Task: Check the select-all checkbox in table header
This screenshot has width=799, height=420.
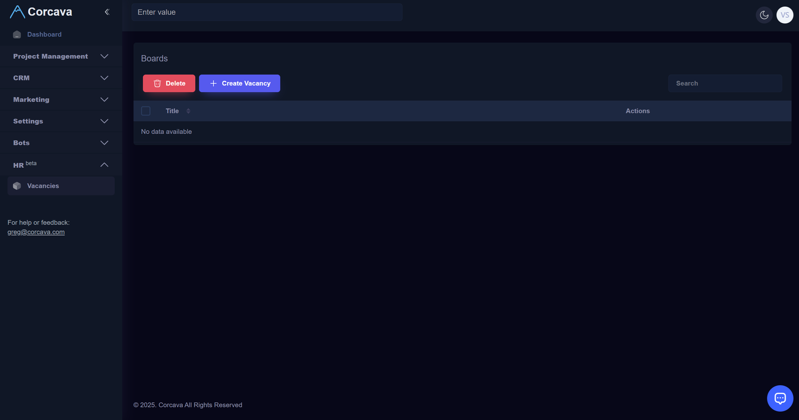Action: click(146, 111)
